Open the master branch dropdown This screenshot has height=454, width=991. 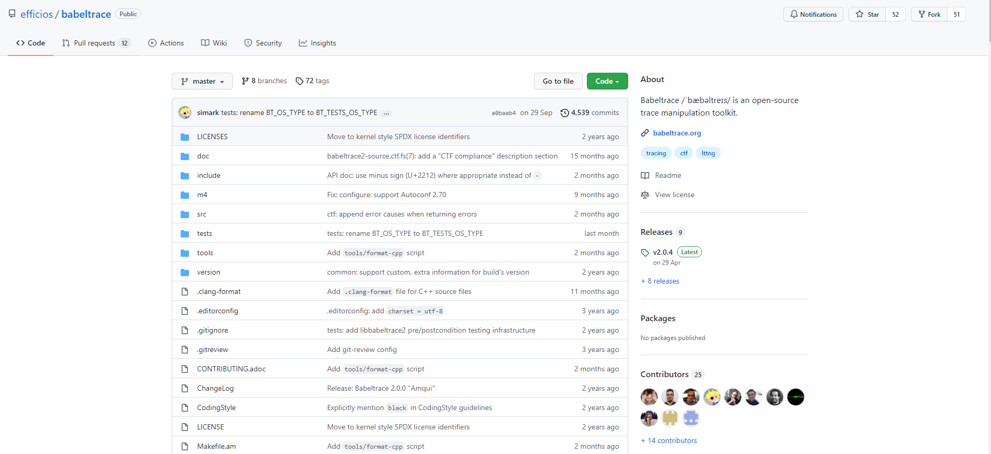pyautogui.click(x=202, y=81)
